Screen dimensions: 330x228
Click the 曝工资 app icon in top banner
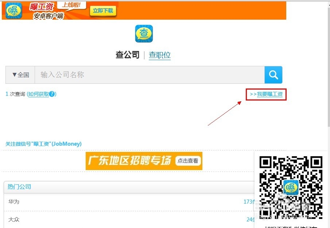(x=13, y=10)
